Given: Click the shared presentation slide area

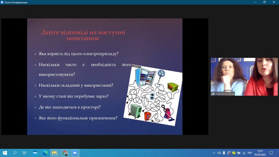Looking at the screenshot, I should pos(104,76).
